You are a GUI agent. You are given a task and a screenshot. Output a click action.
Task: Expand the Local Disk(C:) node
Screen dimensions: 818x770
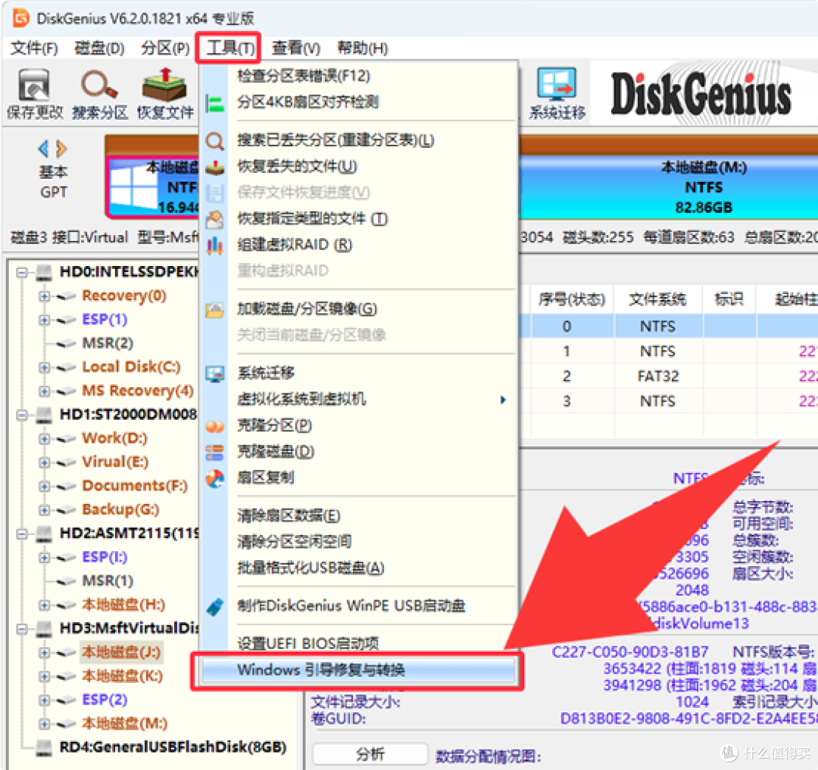(45, 367)
